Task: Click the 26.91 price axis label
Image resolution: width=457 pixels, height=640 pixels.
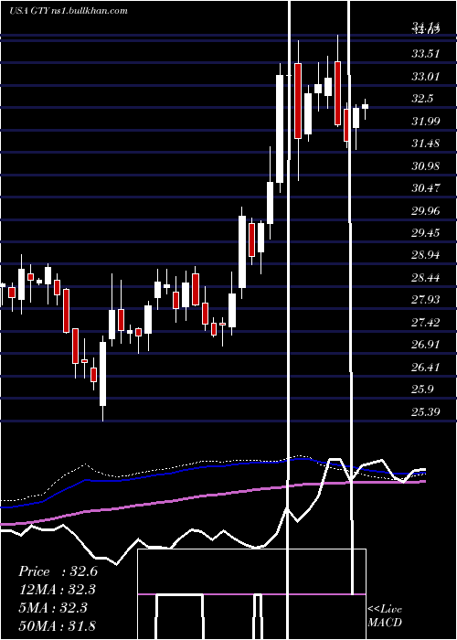Action: (x=425, y=345)
